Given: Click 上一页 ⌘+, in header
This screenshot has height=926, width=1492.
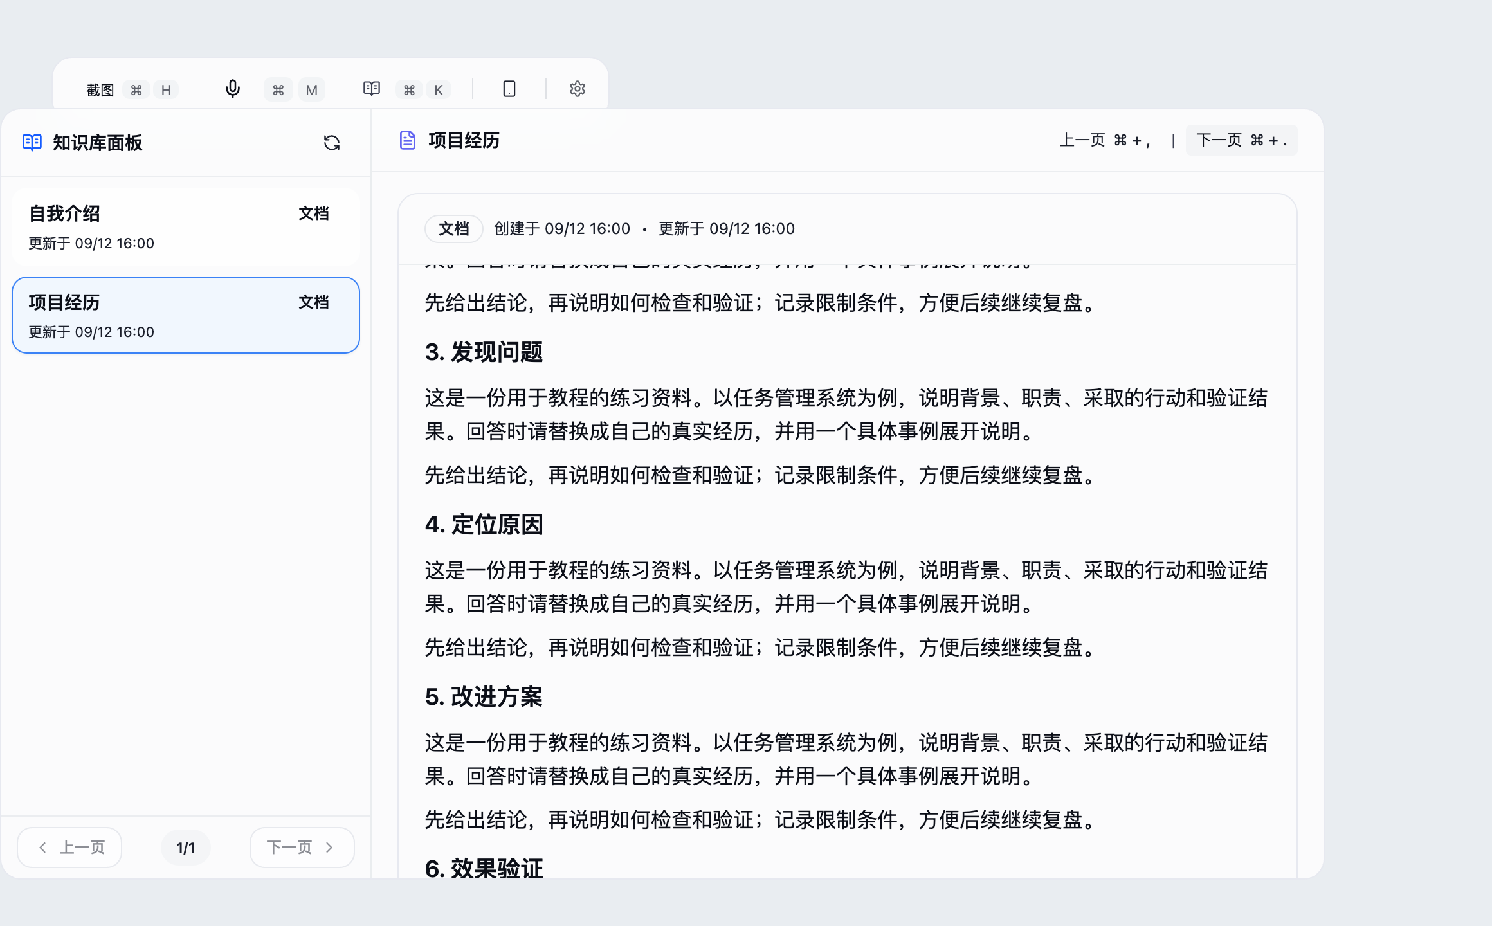Looking at the screenshot, I should 1106,140.
